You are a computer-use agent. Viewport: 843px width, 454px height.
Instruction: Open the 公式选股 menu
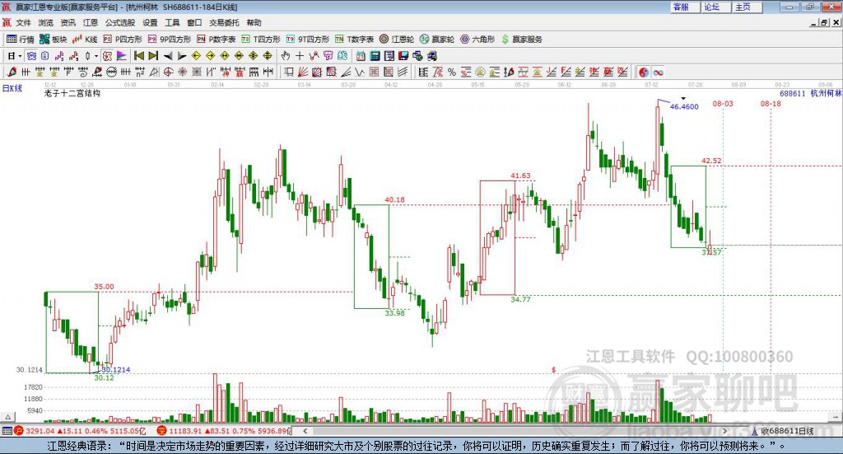click(120, 22)
